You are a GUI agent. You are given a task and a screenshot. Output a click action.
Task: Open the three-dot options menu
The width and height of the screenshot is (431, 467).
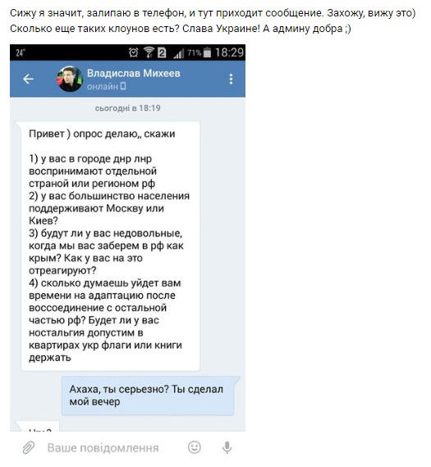click(x=231, y=80)
